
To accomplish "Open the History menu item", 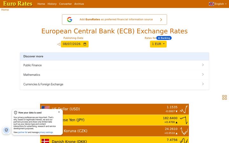I will [52, 4].
